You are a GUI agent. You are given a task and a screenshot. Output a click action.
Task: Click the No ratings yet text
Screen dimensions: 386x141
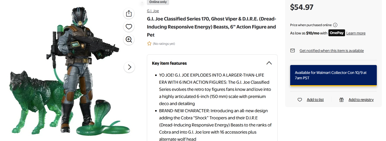click(164, 44)
